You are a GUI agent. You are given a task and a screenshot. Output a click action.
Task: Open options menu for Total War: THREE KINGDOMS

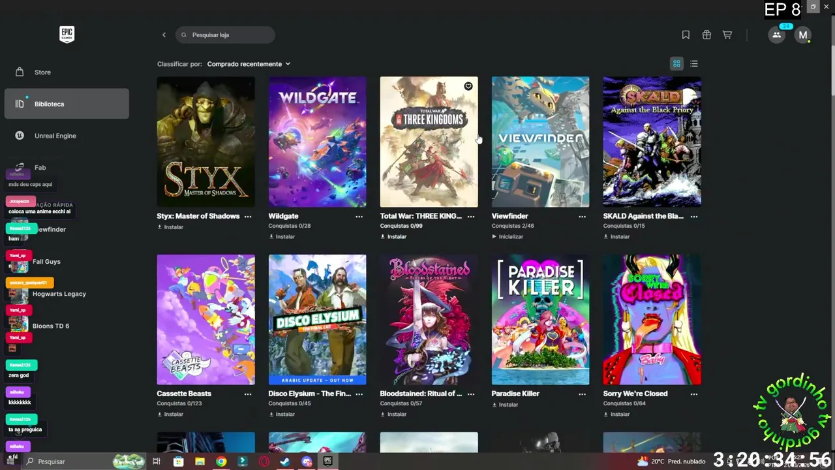click(471, 217)
